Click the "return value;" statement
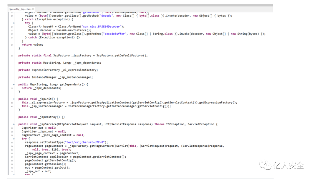This screenshot has height=179, width=314. [32, 45]
